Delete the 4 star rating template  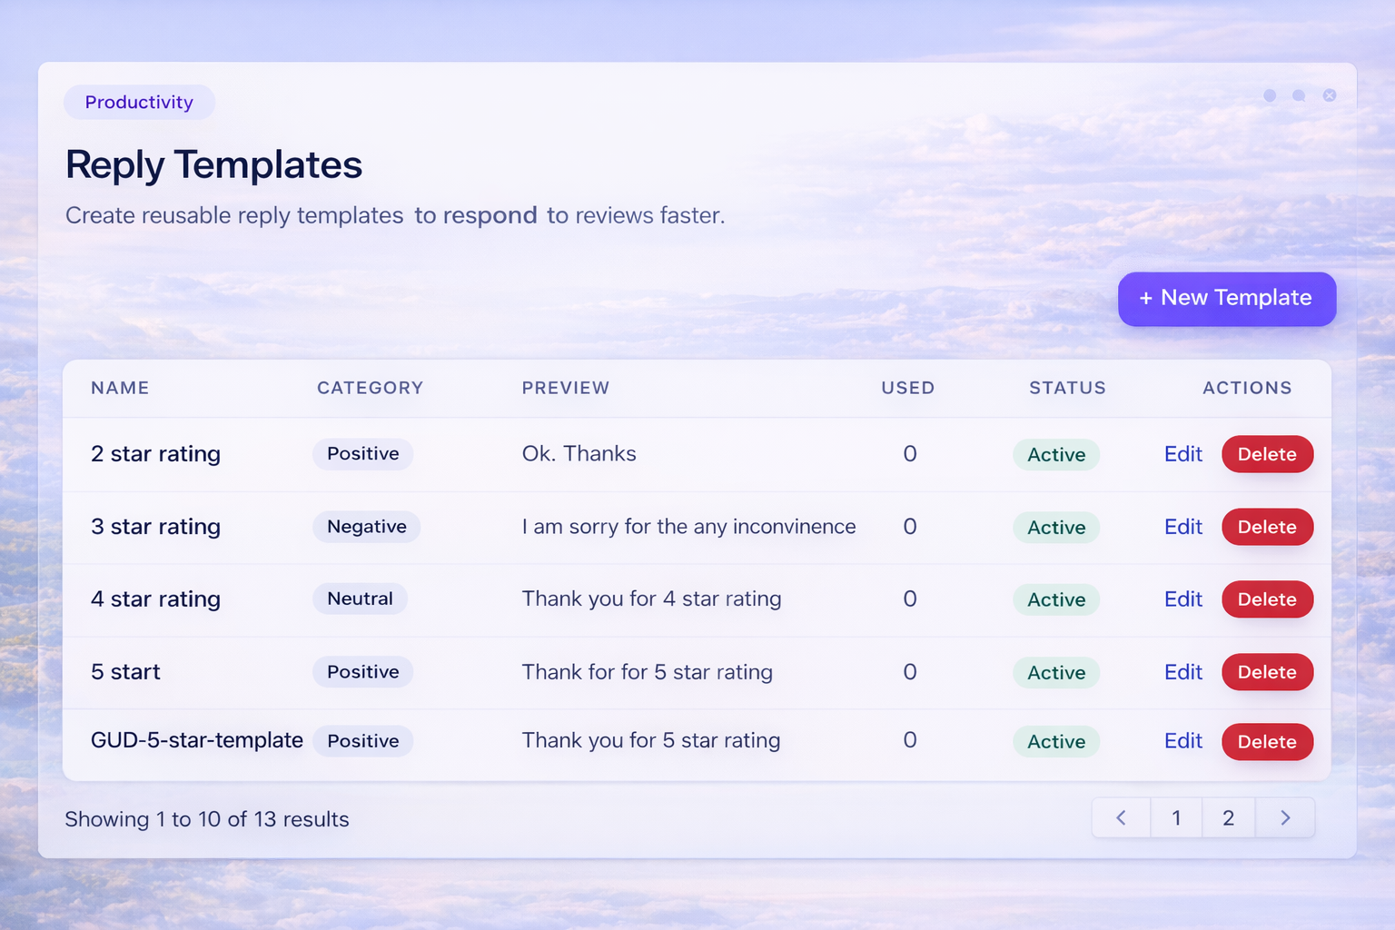1267,599
